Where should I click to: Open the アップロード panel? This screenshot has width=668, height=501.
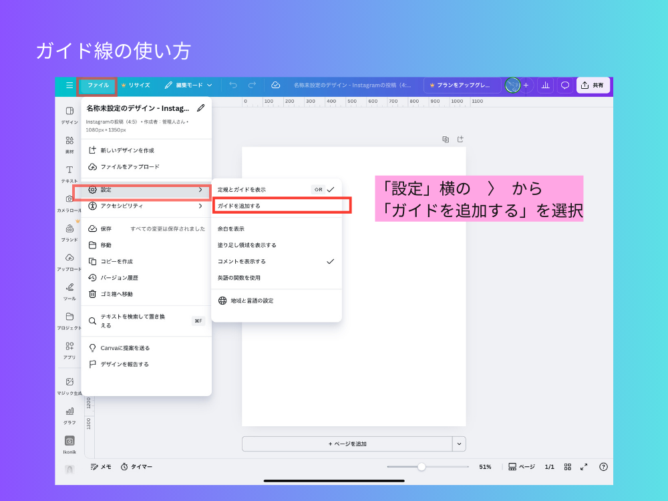[x=68, y=261]
